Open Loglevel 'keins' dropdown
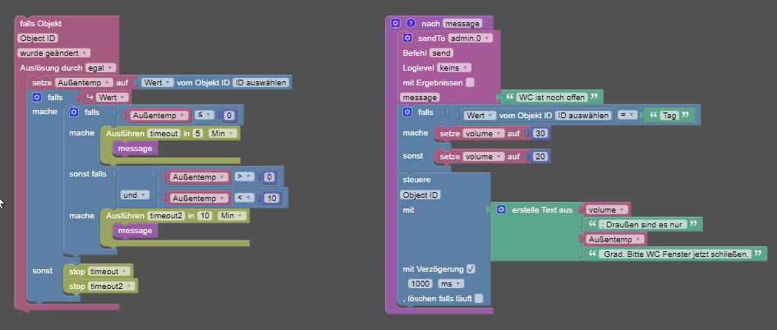Image resolution: width=777 pixels, height=330 pixels. 454,68
